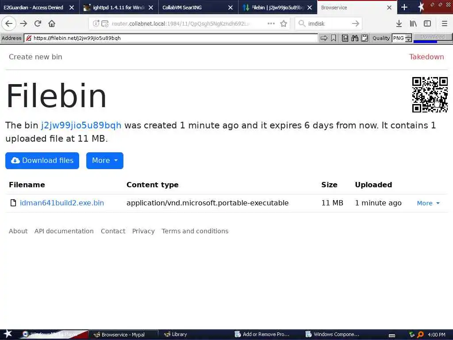
Task: Adjust the Quality PNG stepper arrows
Action: (x=408, y=38)
